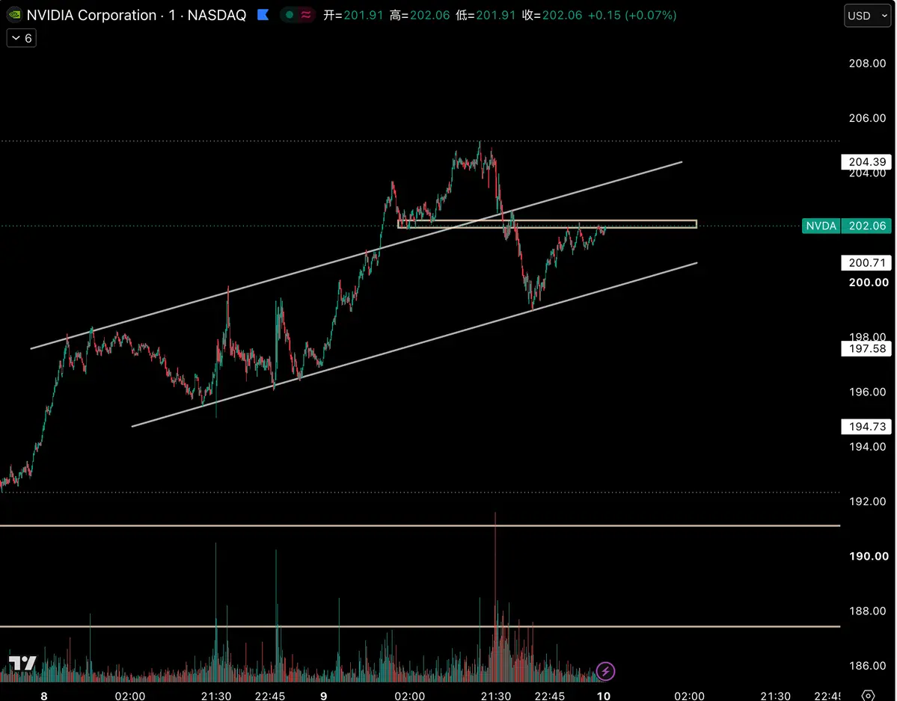Click the 202.06 current price tag

[866, 226]
